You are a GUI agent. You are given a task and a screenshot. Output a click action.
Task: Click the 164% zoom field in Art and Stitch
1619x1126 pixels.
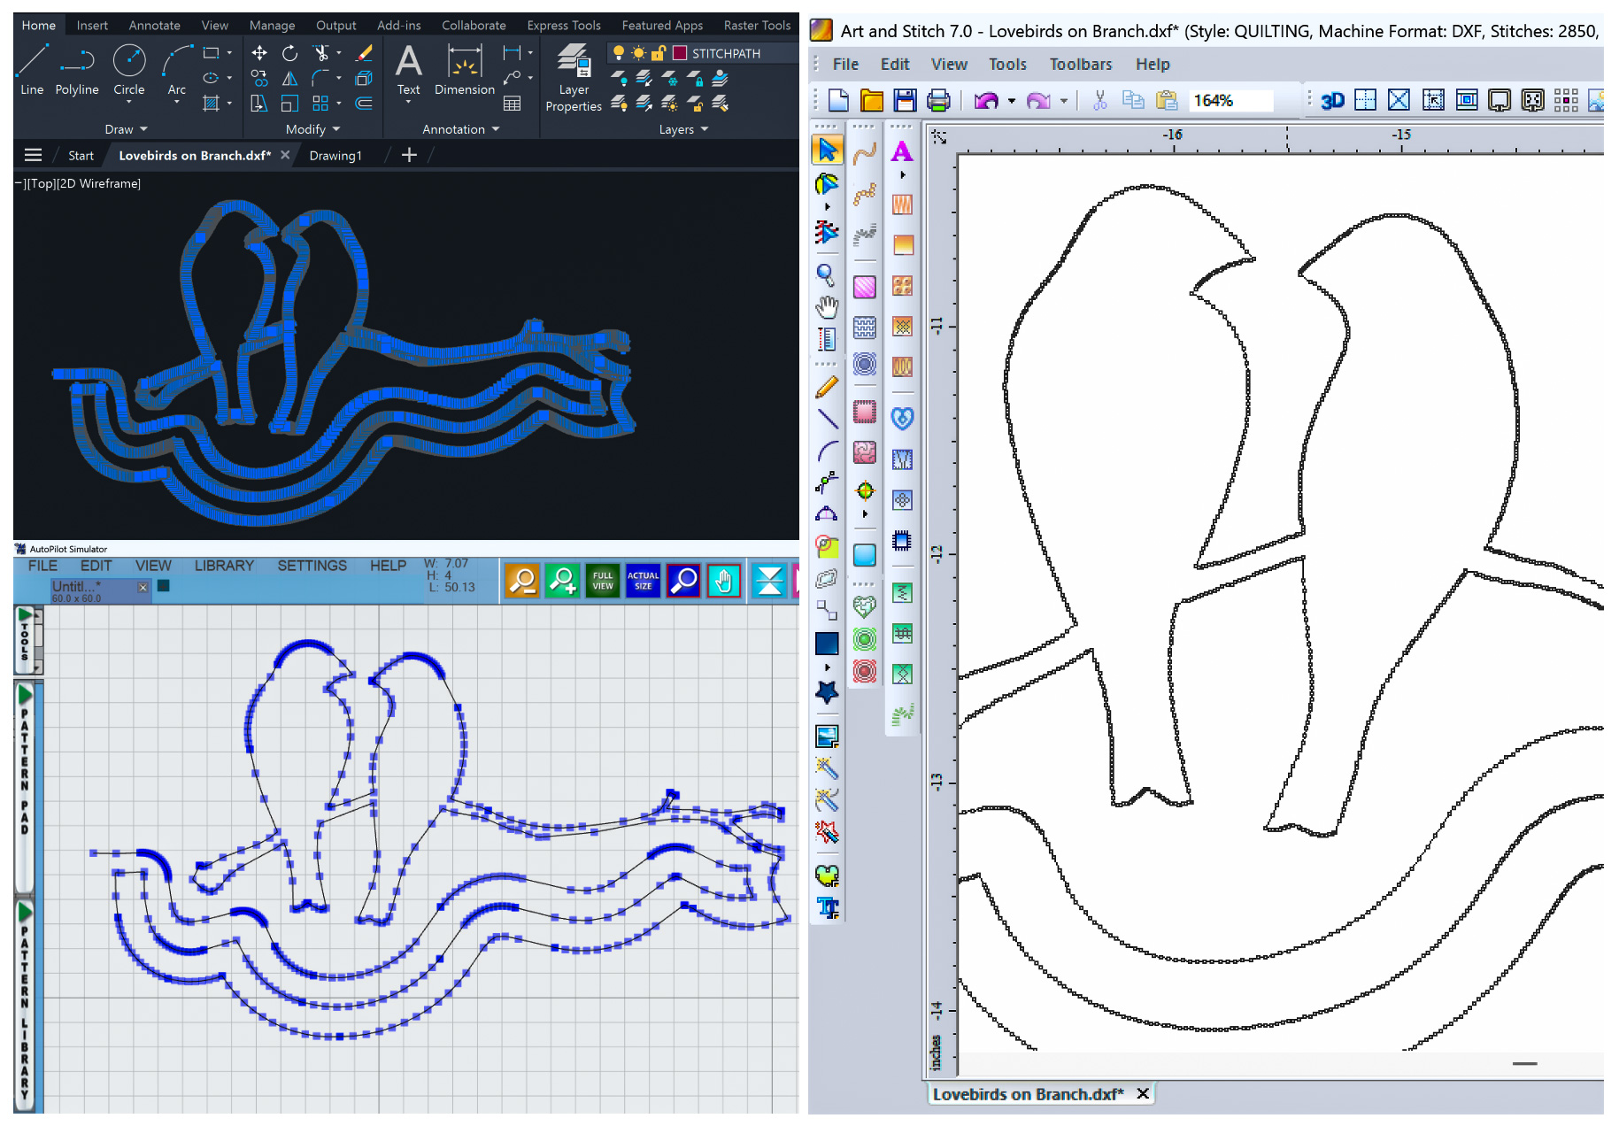1230,100
